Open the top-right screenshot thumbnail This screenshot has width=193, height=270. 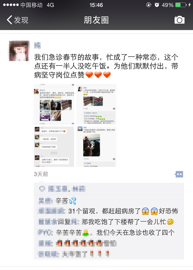tap(96, 104)
